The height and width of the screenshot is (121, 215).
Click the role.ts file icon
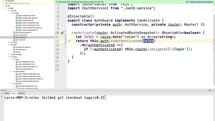14,52
